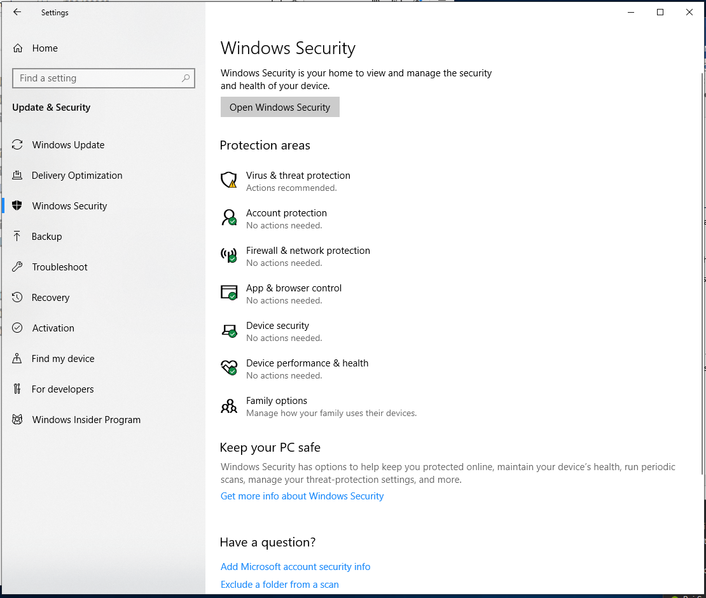Viewport: 706px width, 598px height.
Task: Click the Update & Security heading
Action: [x=52, y=107]
